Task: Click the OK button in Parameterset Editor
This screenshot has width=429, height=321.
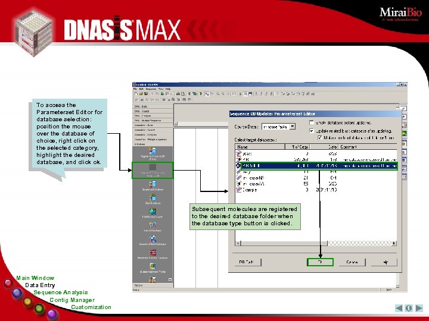Action: point(320,262)
